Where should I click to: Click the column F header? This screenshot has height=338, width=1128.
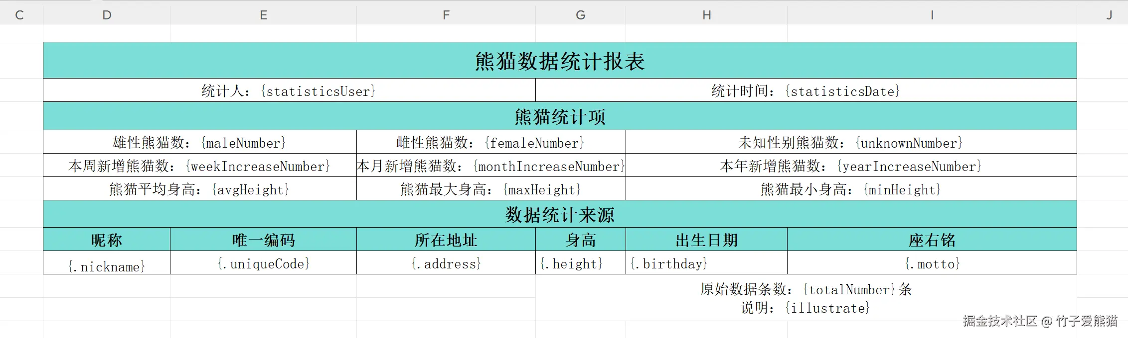click(x=446, y=15)
